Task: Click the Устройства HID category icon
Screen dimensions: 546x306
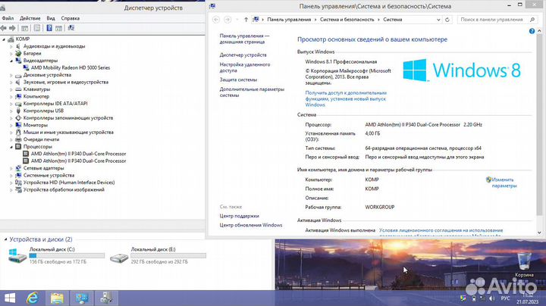Action: (18, 183)
